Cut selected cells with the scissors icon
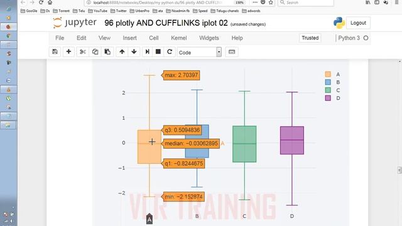The image size is (402, 226). [82, 51]
